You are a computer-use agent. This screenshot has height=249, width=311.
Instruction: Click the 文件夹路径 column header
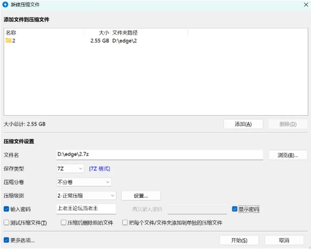tap(149, 32)
